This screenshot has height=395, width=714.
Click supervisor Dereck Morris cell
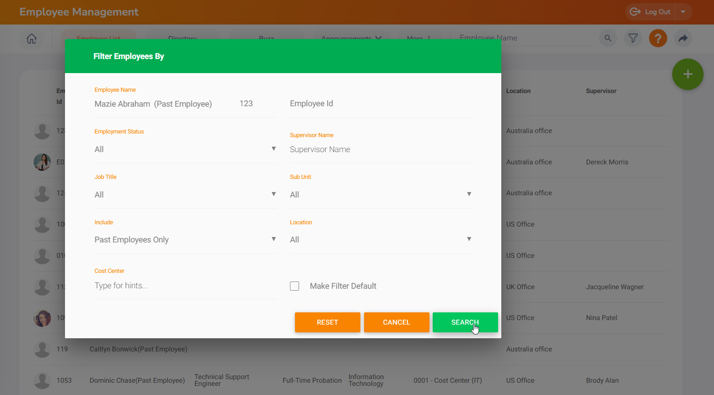pyautogui.click(x=607, y=162)
